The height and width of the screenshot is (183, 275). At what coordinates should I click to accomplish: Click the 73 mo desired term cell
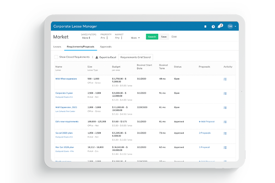click(162, 133)
